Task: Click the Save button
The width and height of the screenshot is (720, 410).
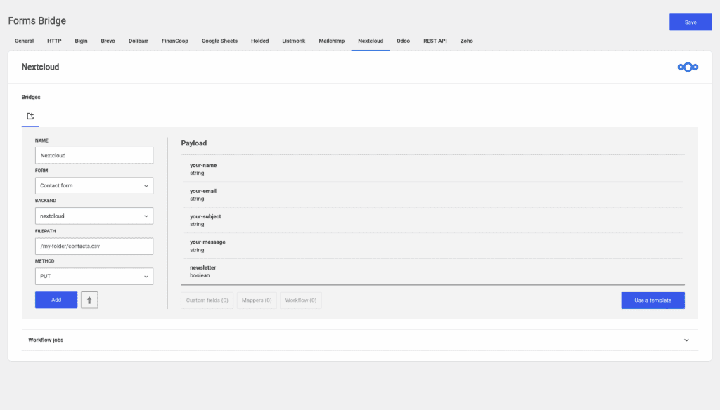Action: click(x=690, y=22)
